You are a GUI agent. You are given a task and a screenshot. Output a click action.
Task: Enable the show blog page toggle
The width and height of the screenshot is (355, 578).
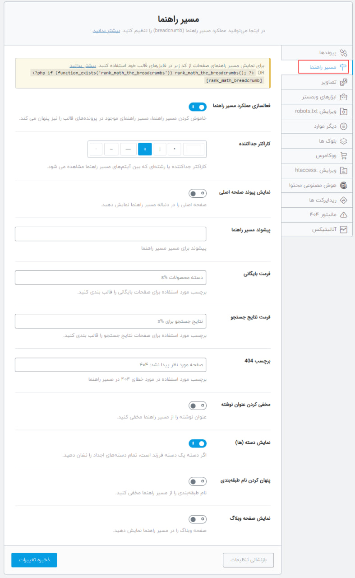coord(198,519)
